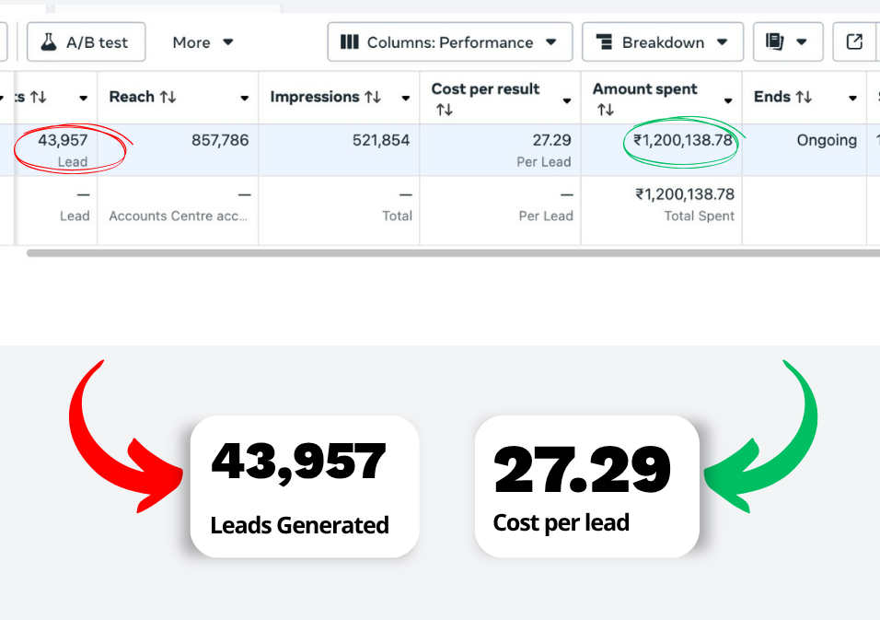Open the More menu
The image size is (880, 620).
[x=203, y=42]
